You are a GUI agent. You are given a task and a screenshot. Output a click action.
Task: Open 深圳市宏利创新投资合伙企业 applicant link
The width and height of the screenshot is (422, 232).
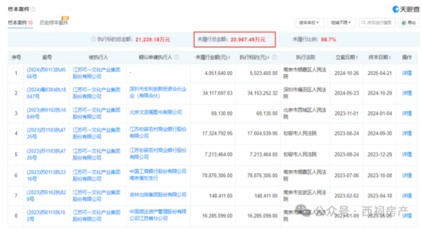pos(158,93)
